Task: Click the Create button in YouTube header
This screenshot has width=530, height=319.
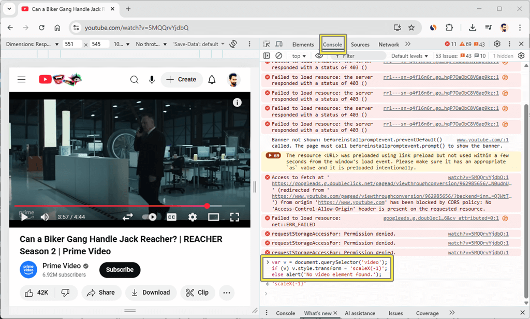Action: click(182, 80)
